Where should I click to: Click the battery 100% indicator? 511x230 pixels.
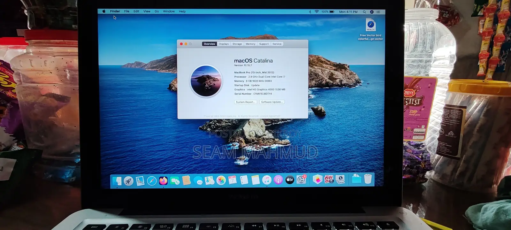point(328,12)
